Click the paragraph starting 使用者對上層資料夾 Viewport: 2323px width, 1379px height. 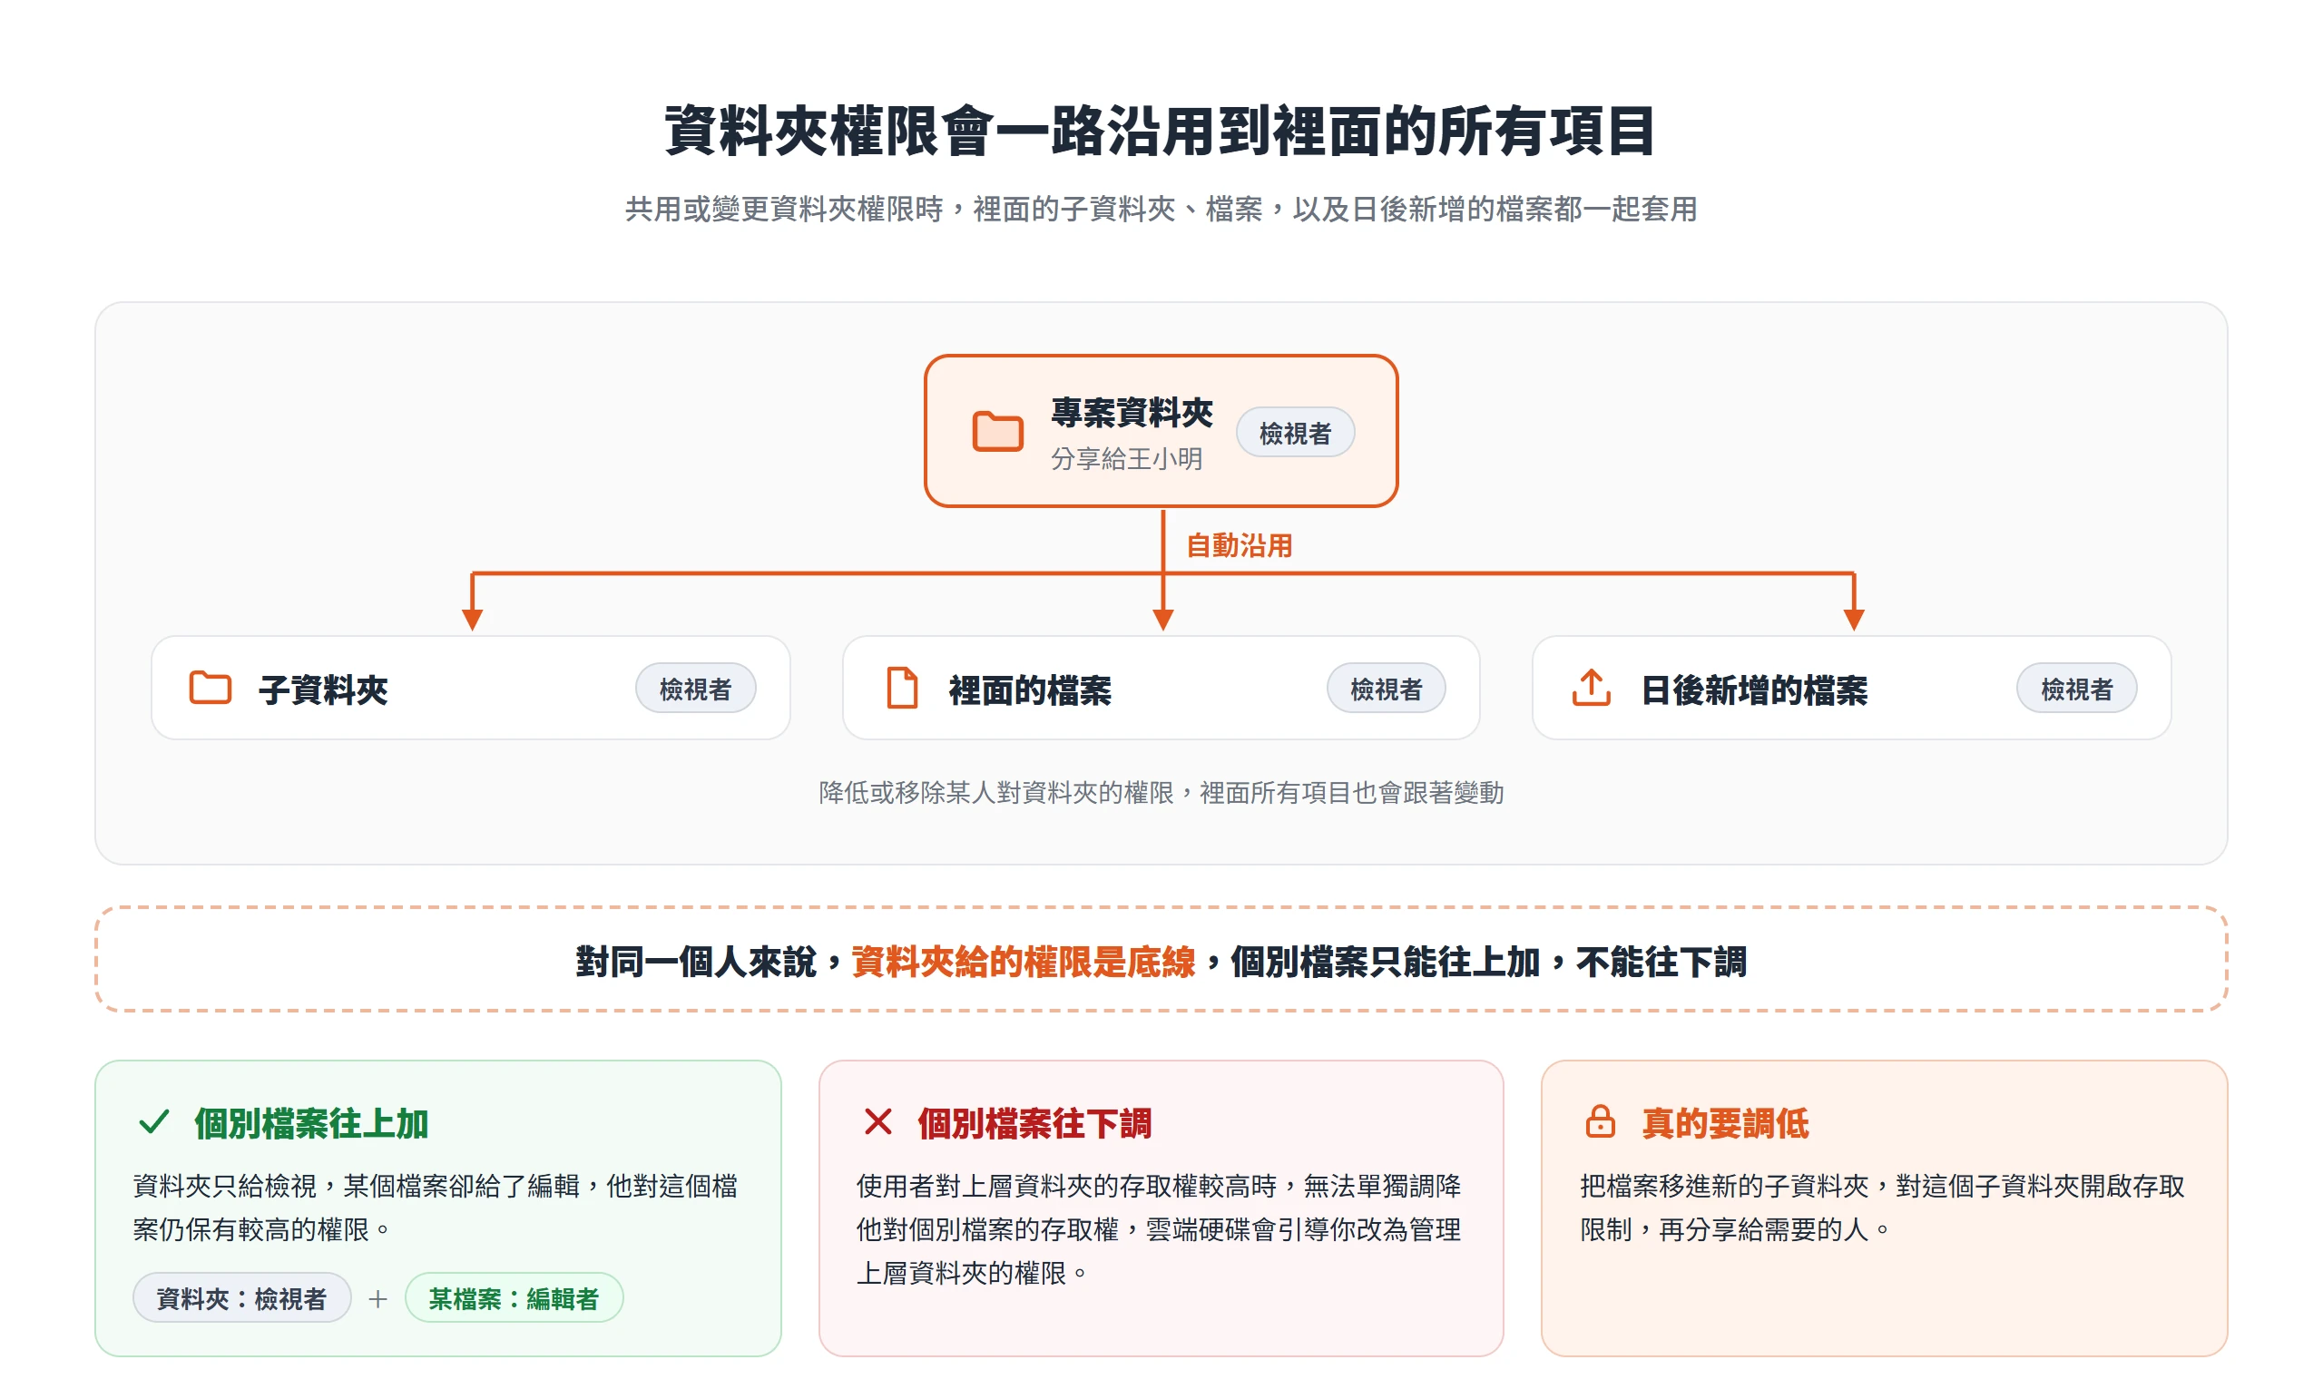[x=1158, y=1228]
